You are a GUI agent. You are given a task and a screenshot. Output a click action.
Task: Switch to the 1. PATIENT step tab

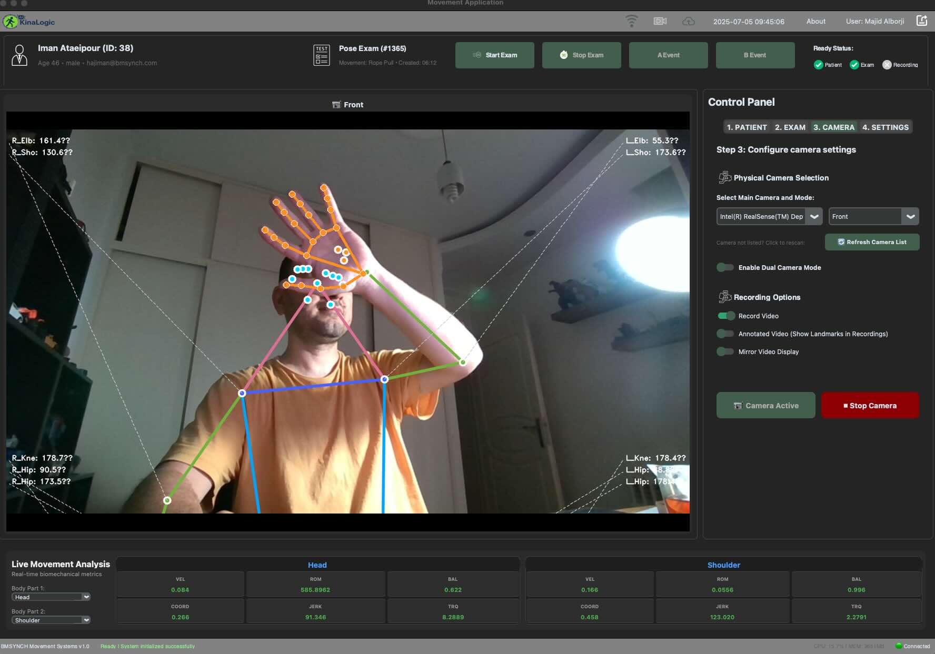pos(747,127)
